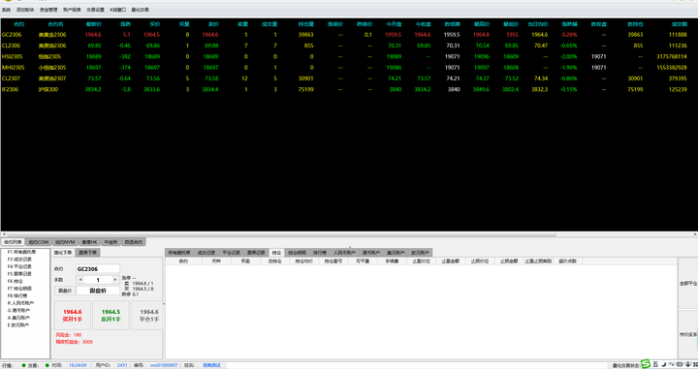Switch to the 成交记录 tab

pyautogui.click(x=206, y=253)
